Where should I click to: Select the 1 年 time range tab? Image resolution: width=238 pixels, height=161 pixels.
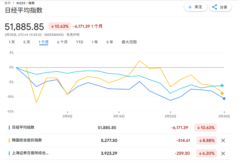(x=94, y=42)
